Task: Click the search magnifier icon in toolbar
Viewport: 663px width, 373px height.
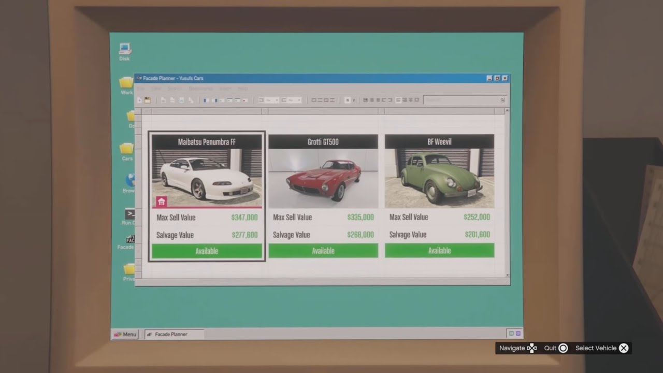Action: pyautogui.click(x=502, y=100)
